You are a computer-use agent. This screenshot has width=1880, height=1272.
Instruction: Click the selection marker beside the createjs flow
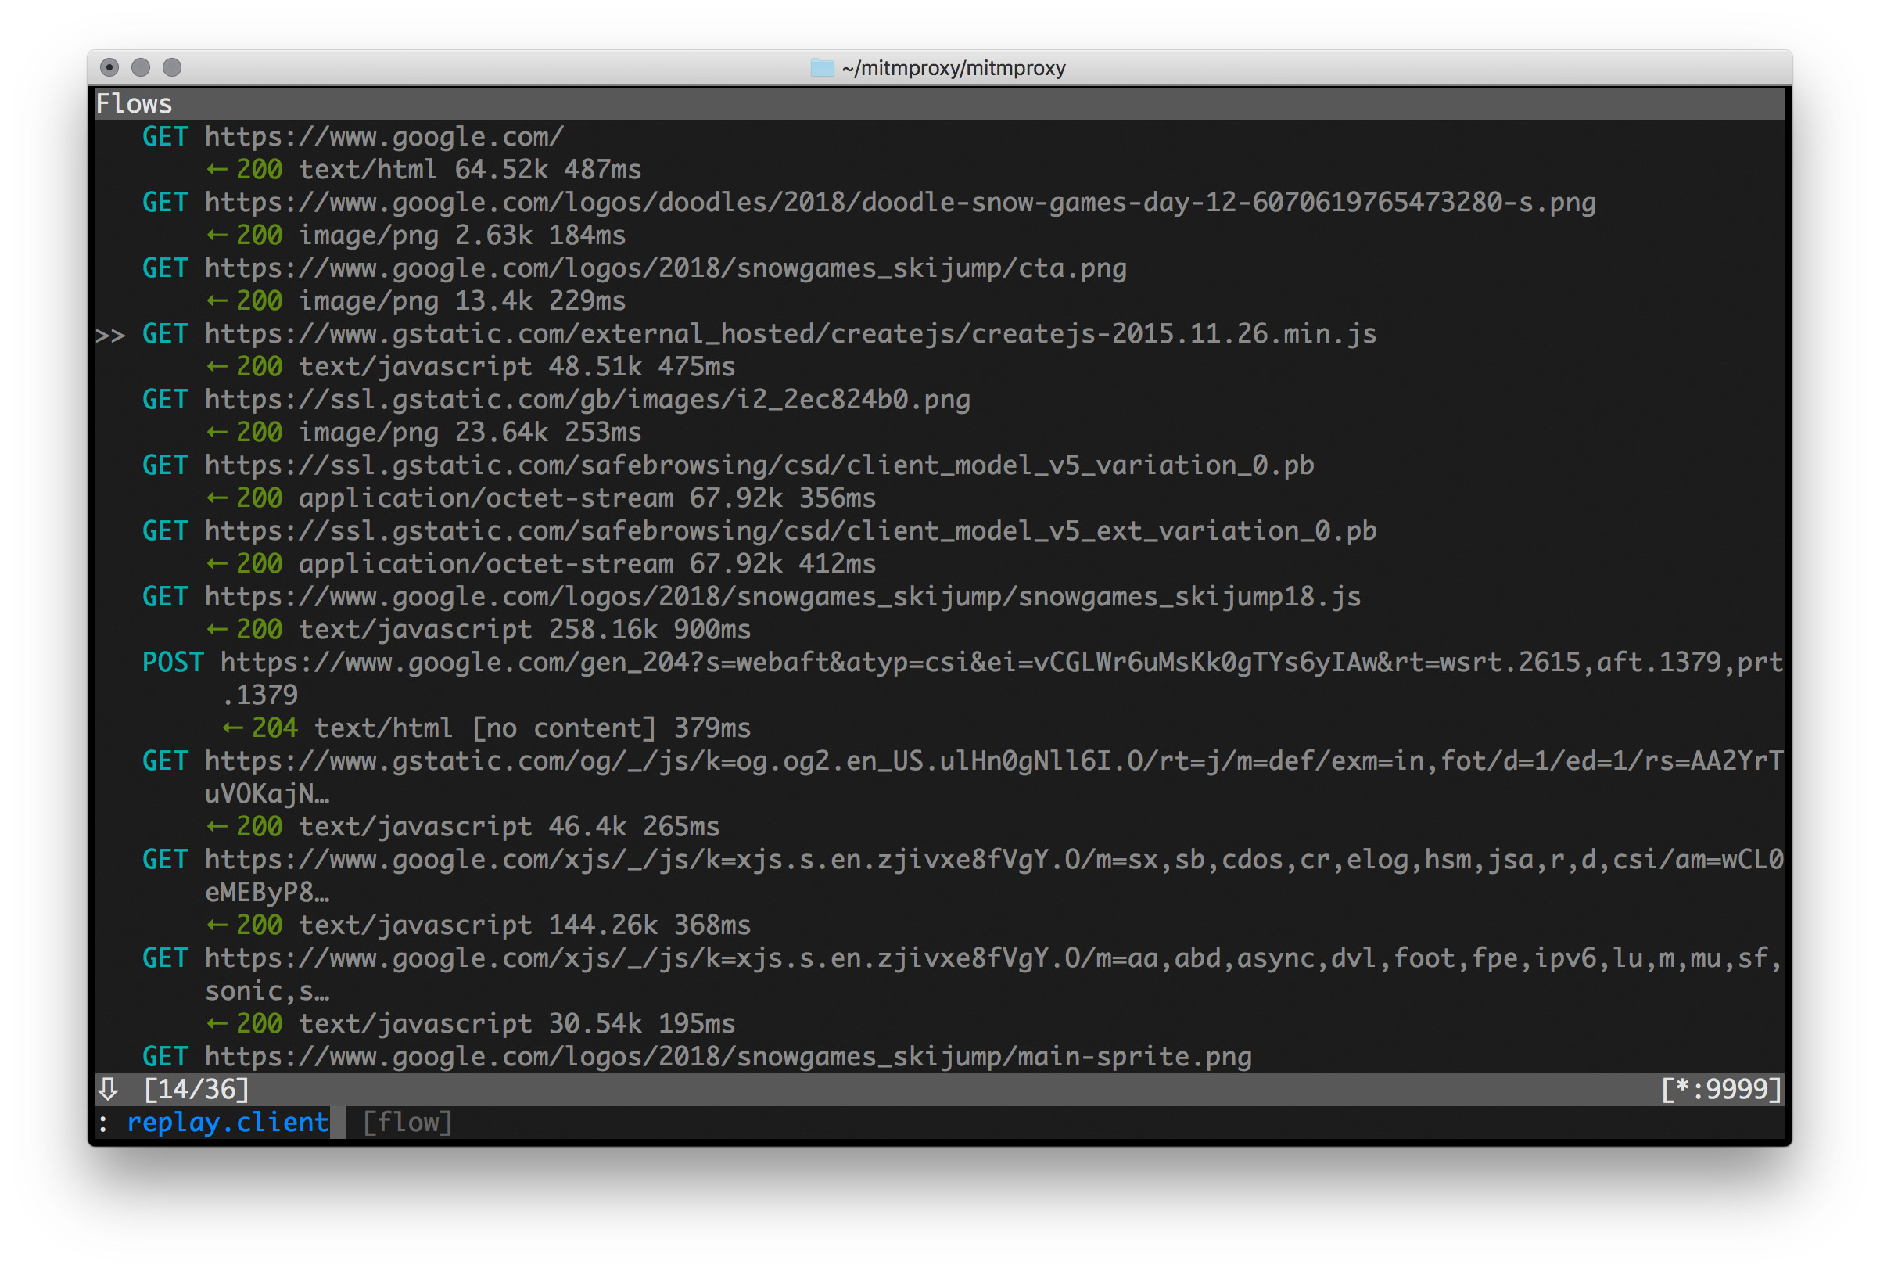(x=110, y=334)
